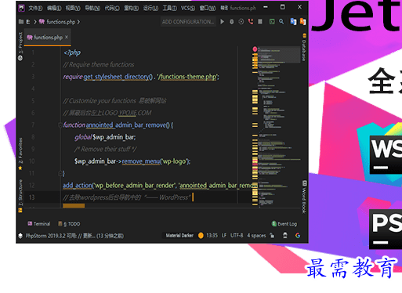Close the functions.php editor tab
Viewport: 402px width, 293px height.
coord(67,38)
